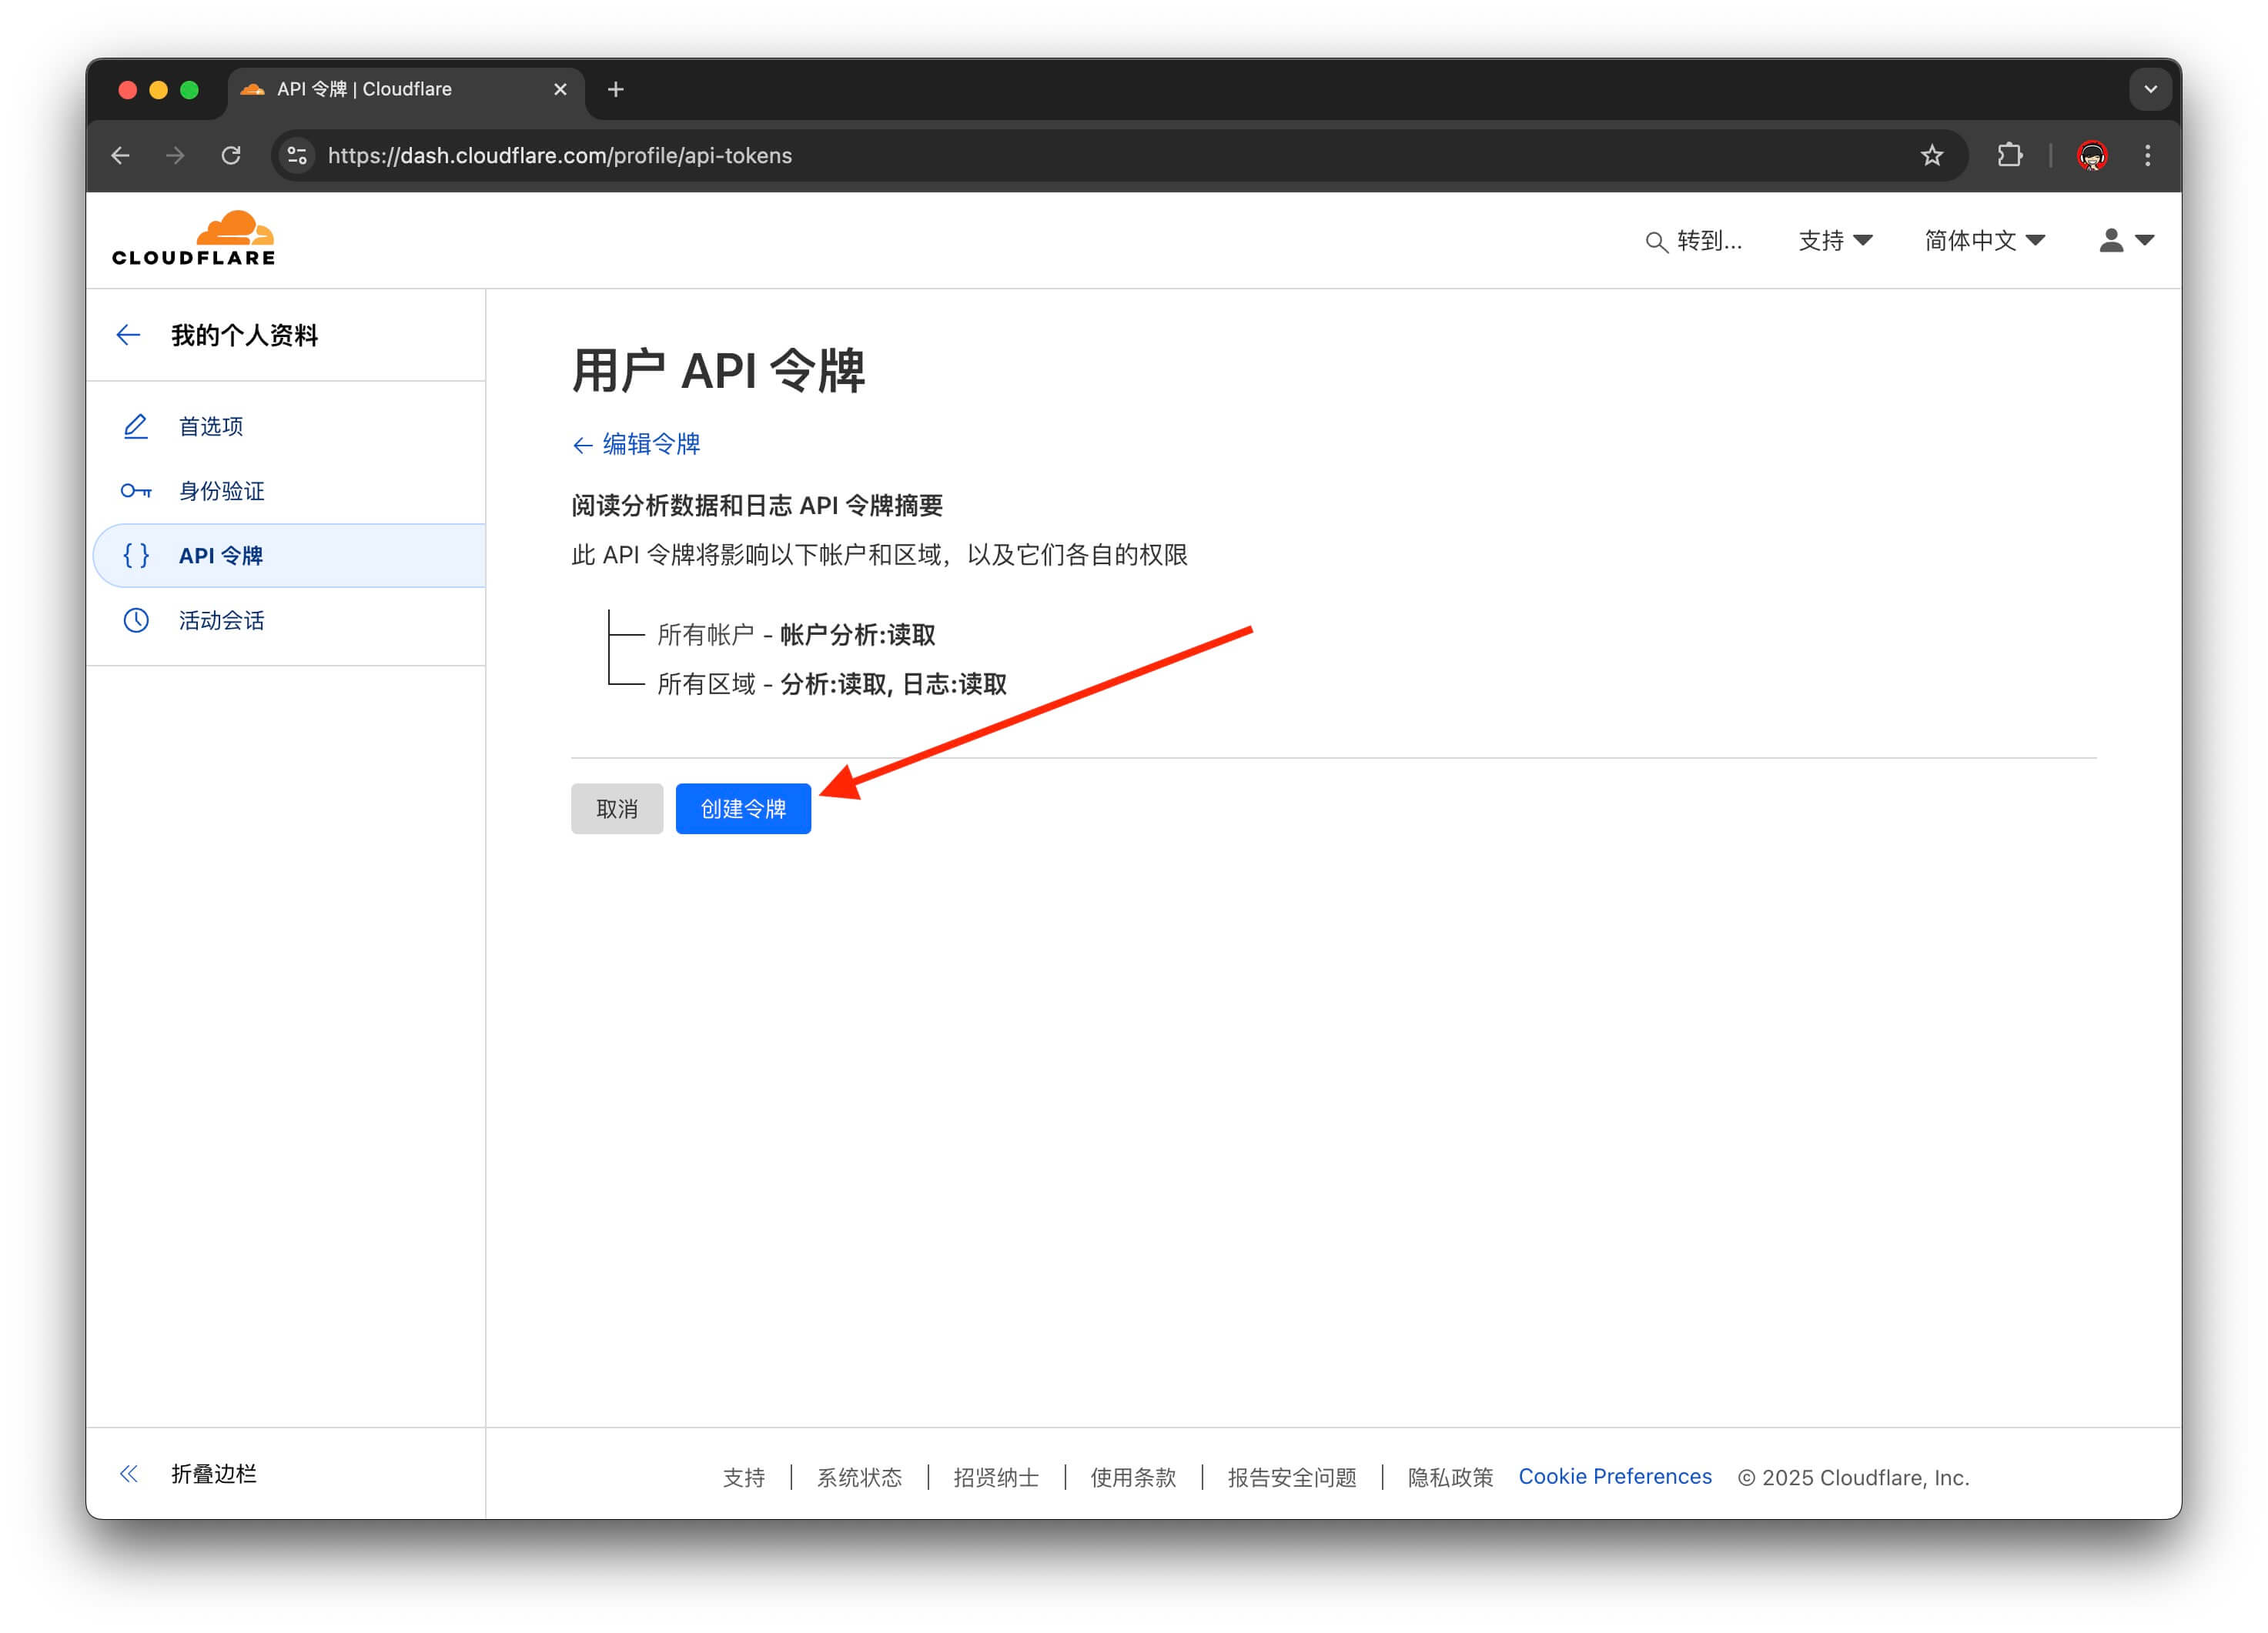The width and height of the screenshot is (2268, 1633).
Task: Click the 取消 button
Action: pos(617,809)
